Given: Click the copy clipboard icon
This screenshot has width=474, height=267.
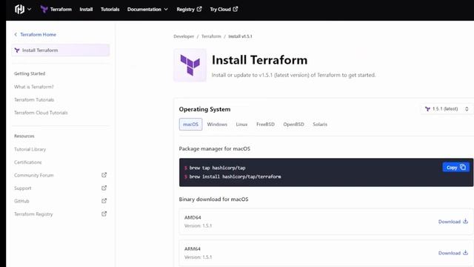Looking at the screenshot, I should coord(463,167).
